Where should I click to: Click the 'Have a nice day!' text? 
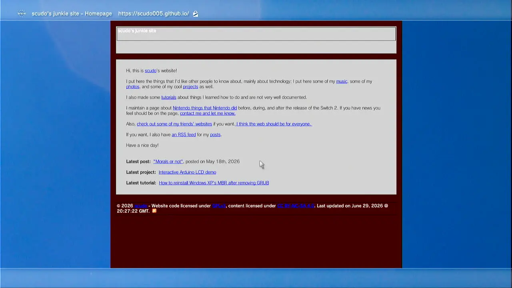[x=142, y=145]
